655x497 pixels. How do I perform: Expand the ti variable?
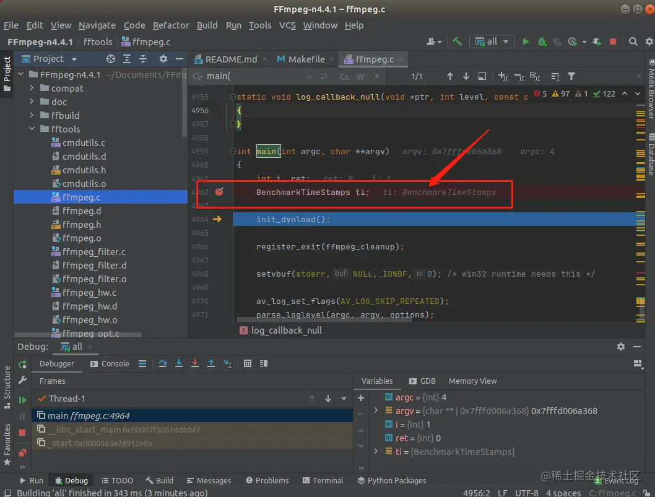pyautogui.click(x=376, y=451)
